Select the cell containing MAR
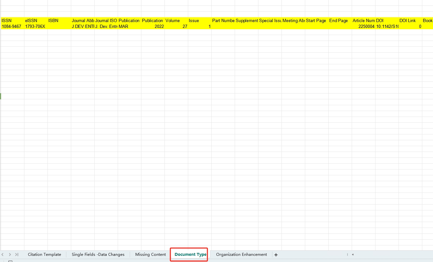This screenshot has height=262, width=433. point(129,26)
